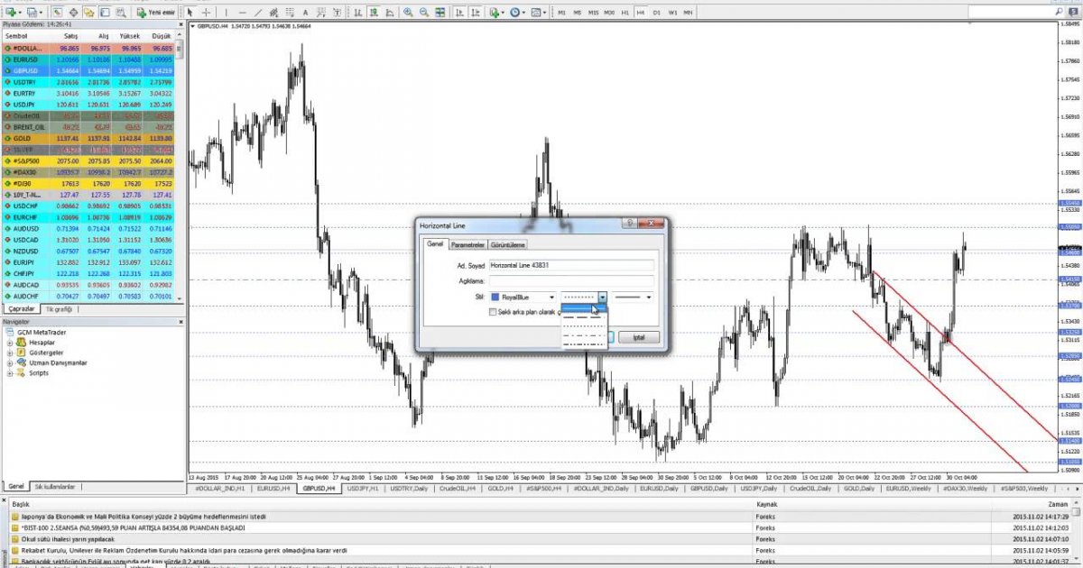Screen dimensions: 1083x568
Task: Switch to the Görüntüleme tab
Action: click(509, 244)
